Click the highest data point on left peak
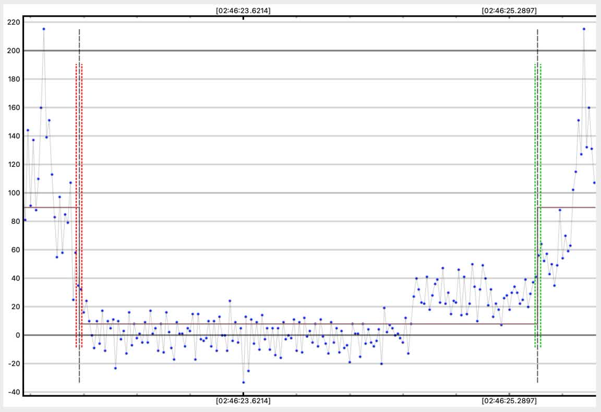This screenshot has width=601, height=412. pos(44,29)
